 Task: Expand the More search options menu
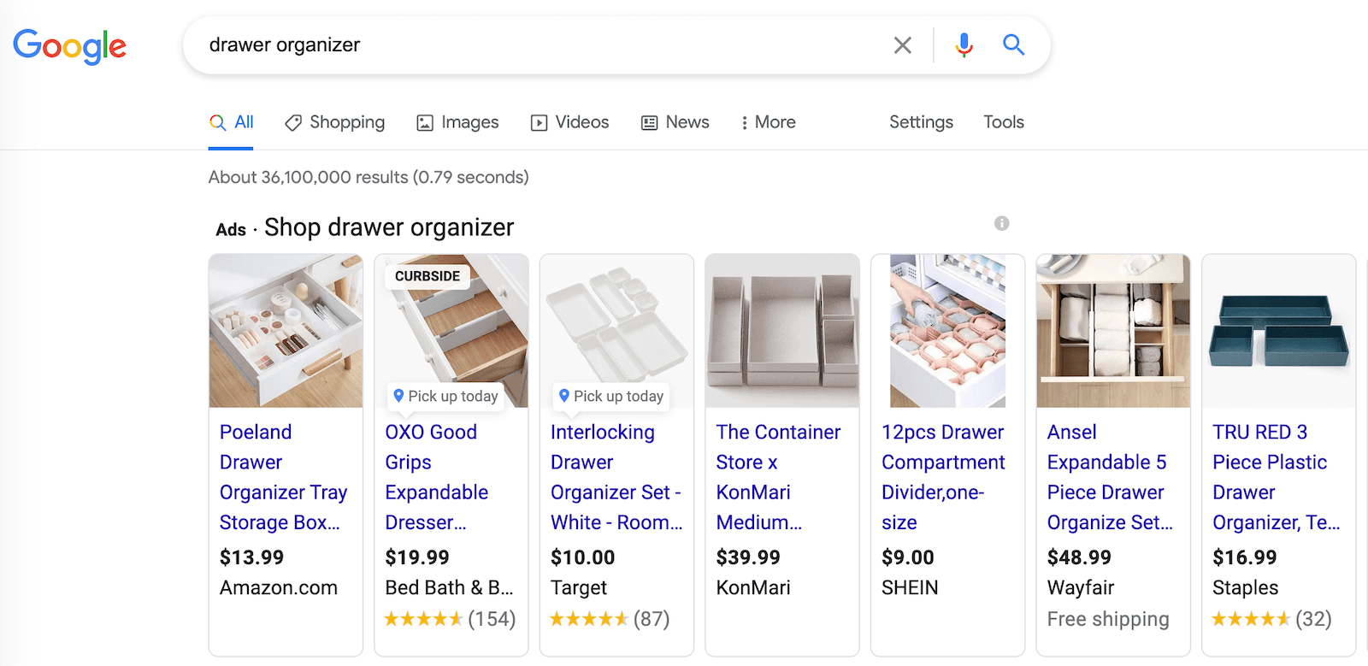pos(768,122)
